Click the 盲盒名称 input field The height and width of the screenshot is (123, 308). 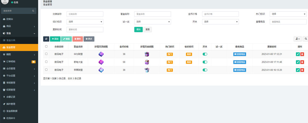pyautogui.click(x=153, y=14)
